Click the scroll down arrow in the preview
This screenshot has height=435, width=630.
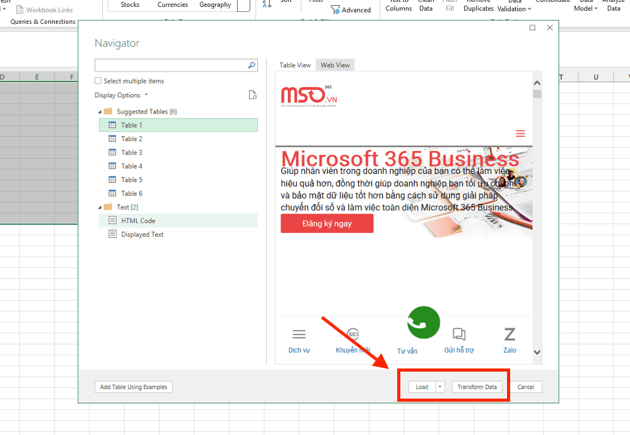click(x=537, y=352)
